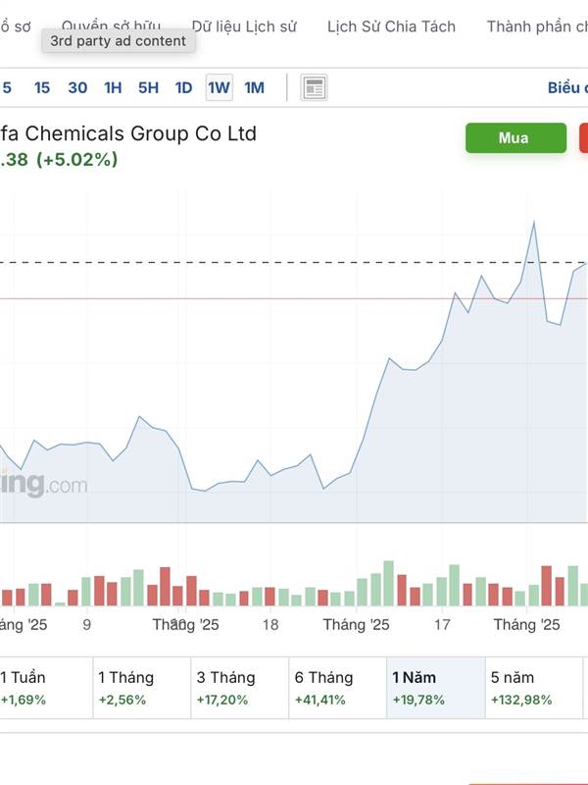Switch to the 1D daily interval

click(x=183, y=88)
